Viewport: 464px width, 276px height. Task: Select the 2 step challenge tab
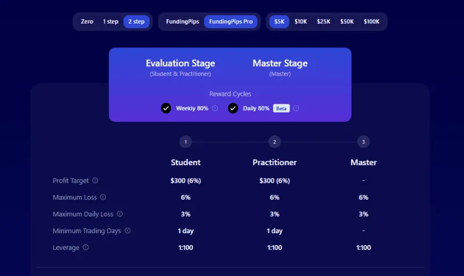pos(136,21)
